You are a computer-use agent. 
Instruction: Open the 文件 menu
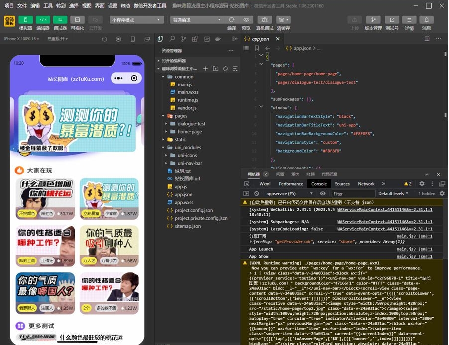tap(22, 6)
